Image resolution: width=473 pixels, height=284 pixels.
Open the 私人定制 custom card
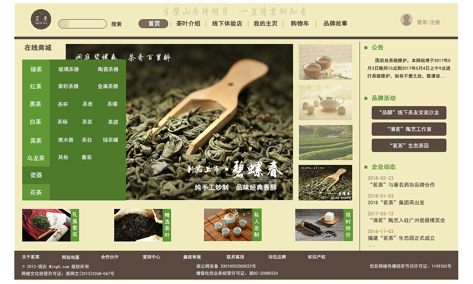[233, 225]
